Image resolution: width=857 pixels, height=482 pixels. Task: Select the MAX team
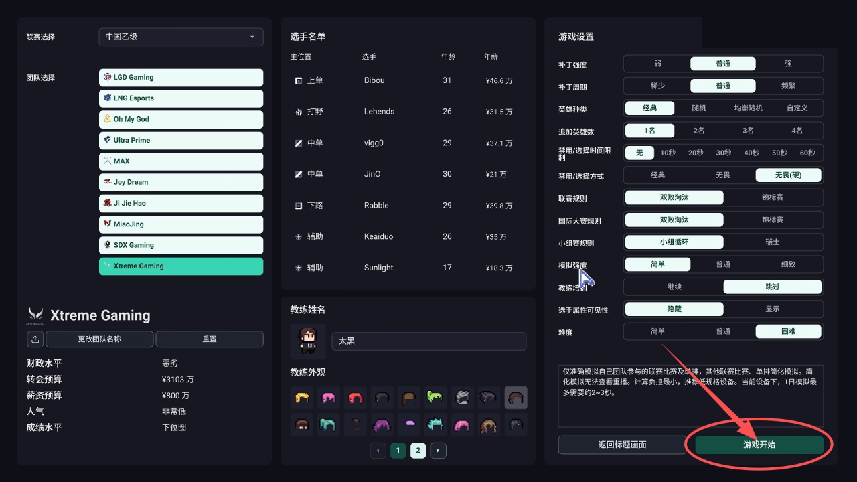tap(181, 161)
